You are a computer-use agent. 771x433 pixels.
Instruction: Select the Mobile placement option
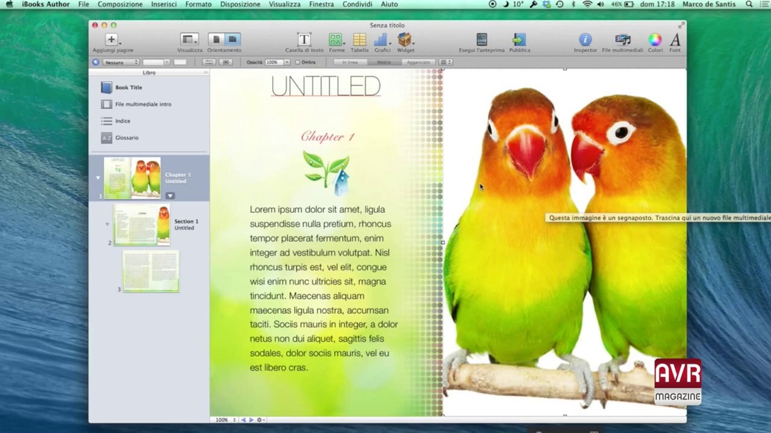(384, 62)
